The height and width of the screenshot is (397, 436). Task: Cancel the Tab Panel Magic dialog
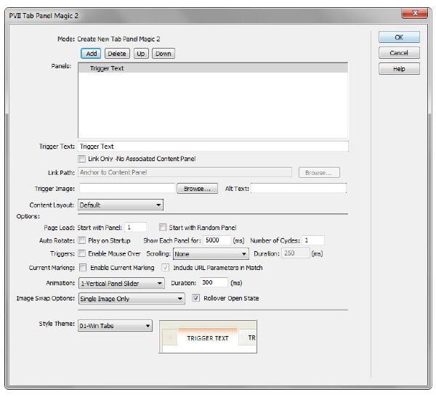[x=399, y=53]
